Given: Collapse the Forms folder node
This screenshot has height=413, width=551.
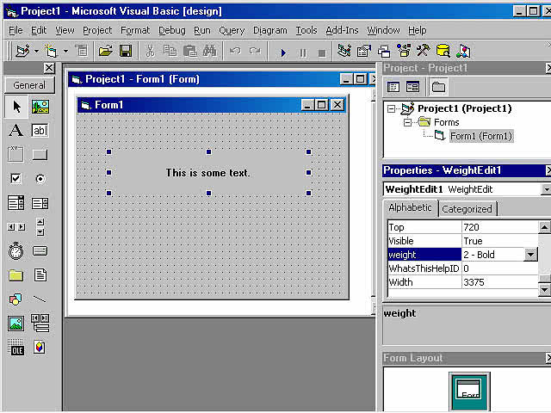Looking at the screenshot, I should [x=407, y=122].
